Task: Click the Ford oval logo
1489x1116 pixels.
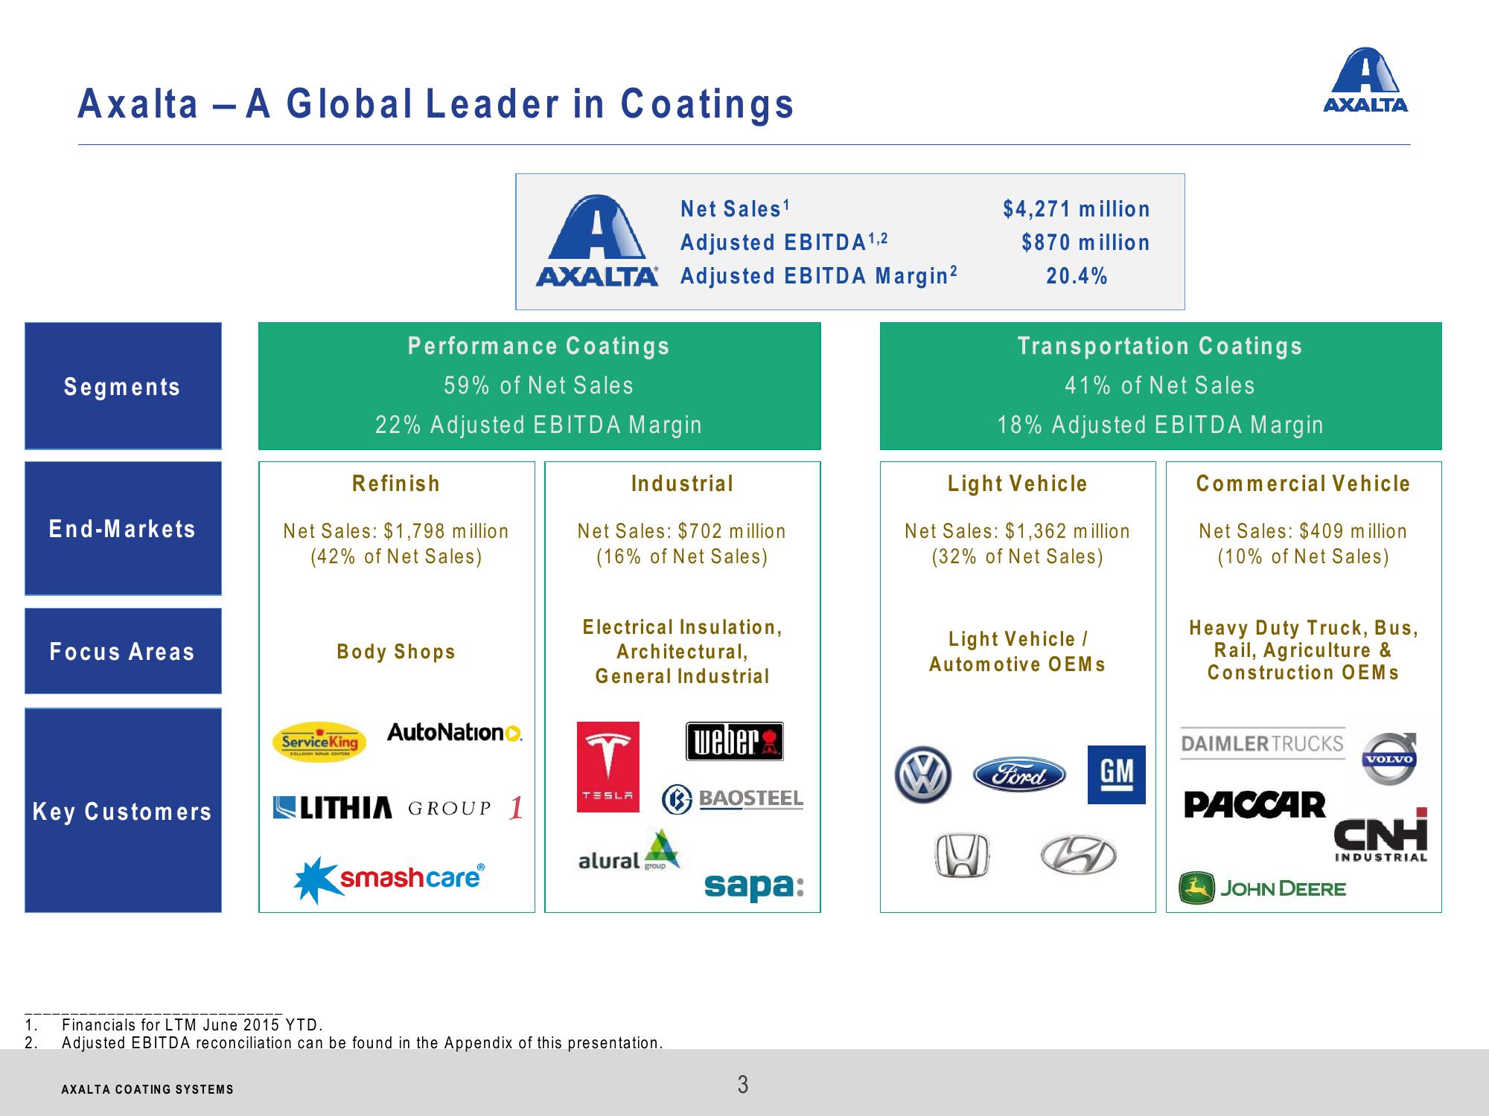Action: pos(1019,776)
